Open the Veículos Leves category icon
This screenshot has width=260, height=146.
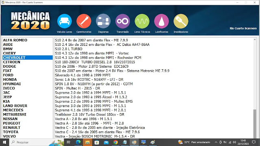coord(64,21)
